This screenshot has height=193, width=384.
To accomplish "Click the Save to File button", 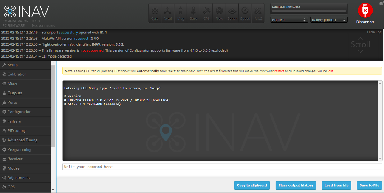I will coord(369,185).
